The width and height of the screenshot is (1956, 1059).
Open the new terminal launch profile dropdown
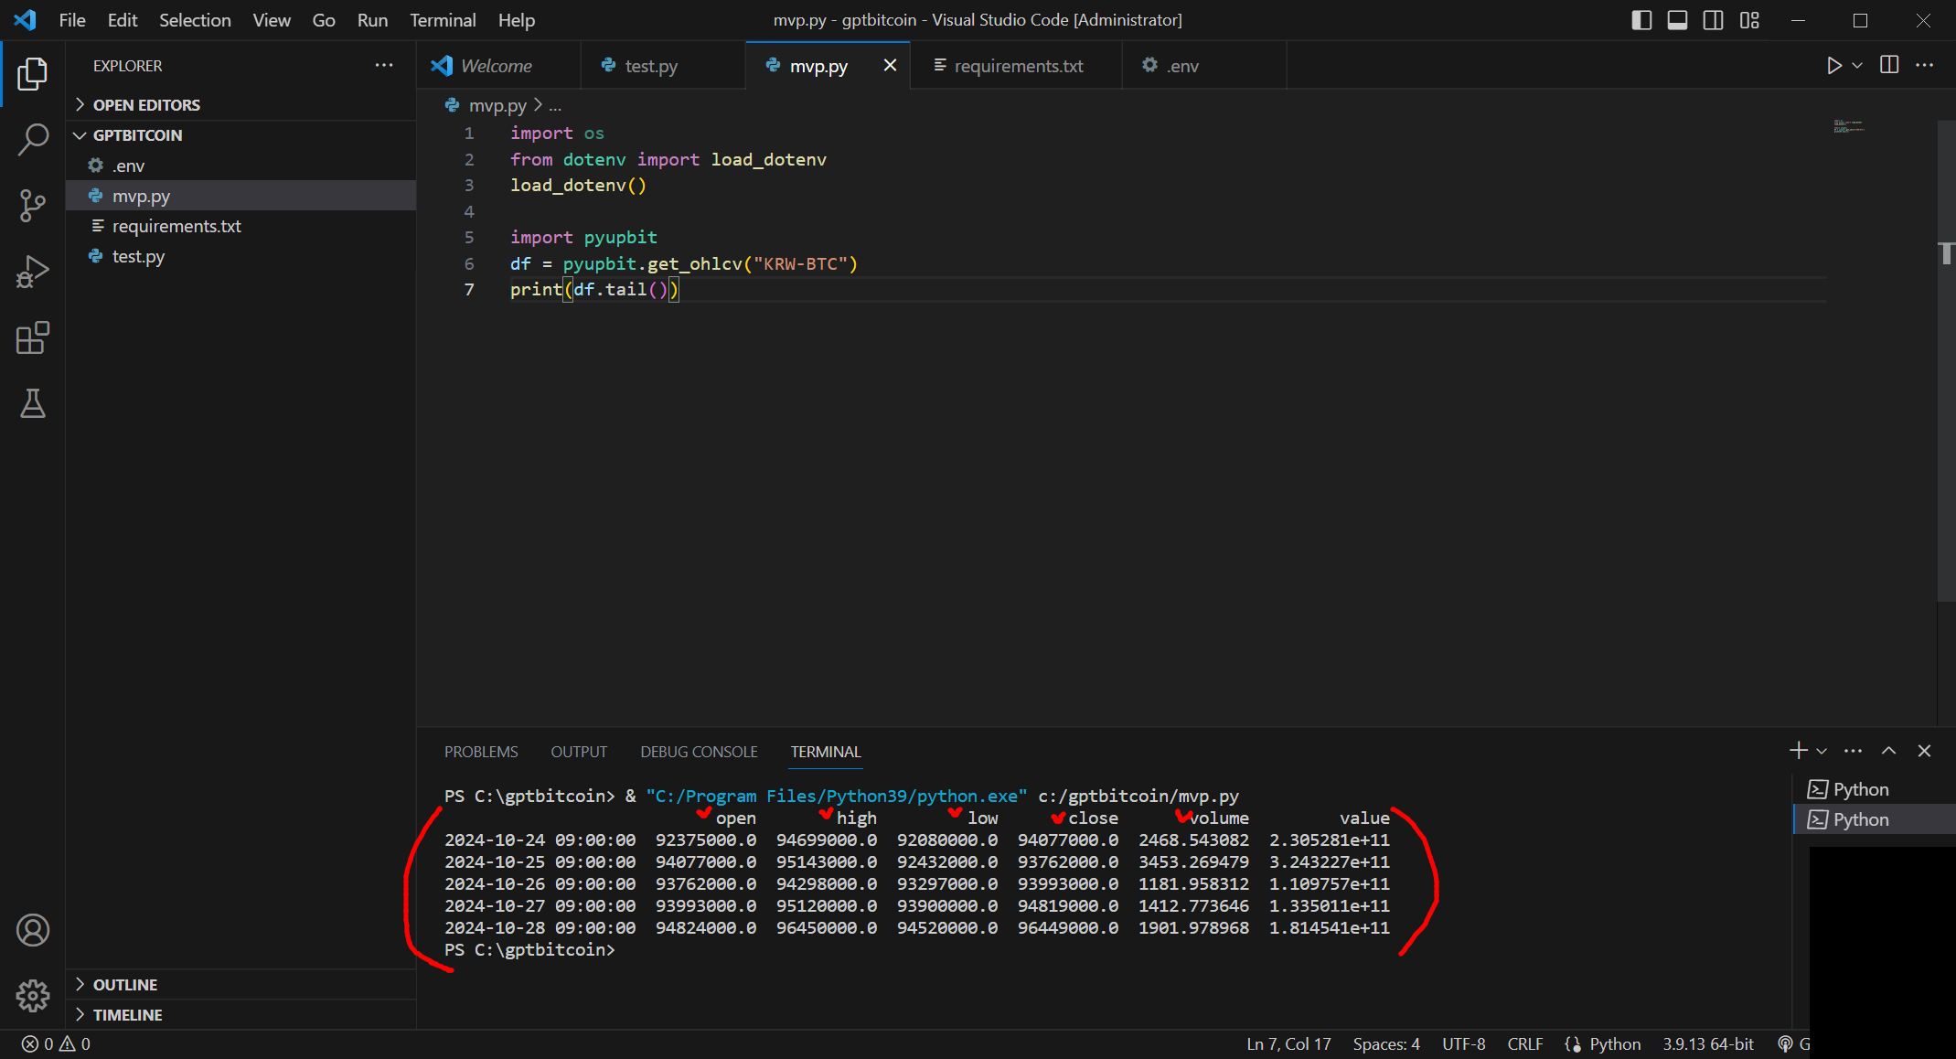coord(1822,752)
